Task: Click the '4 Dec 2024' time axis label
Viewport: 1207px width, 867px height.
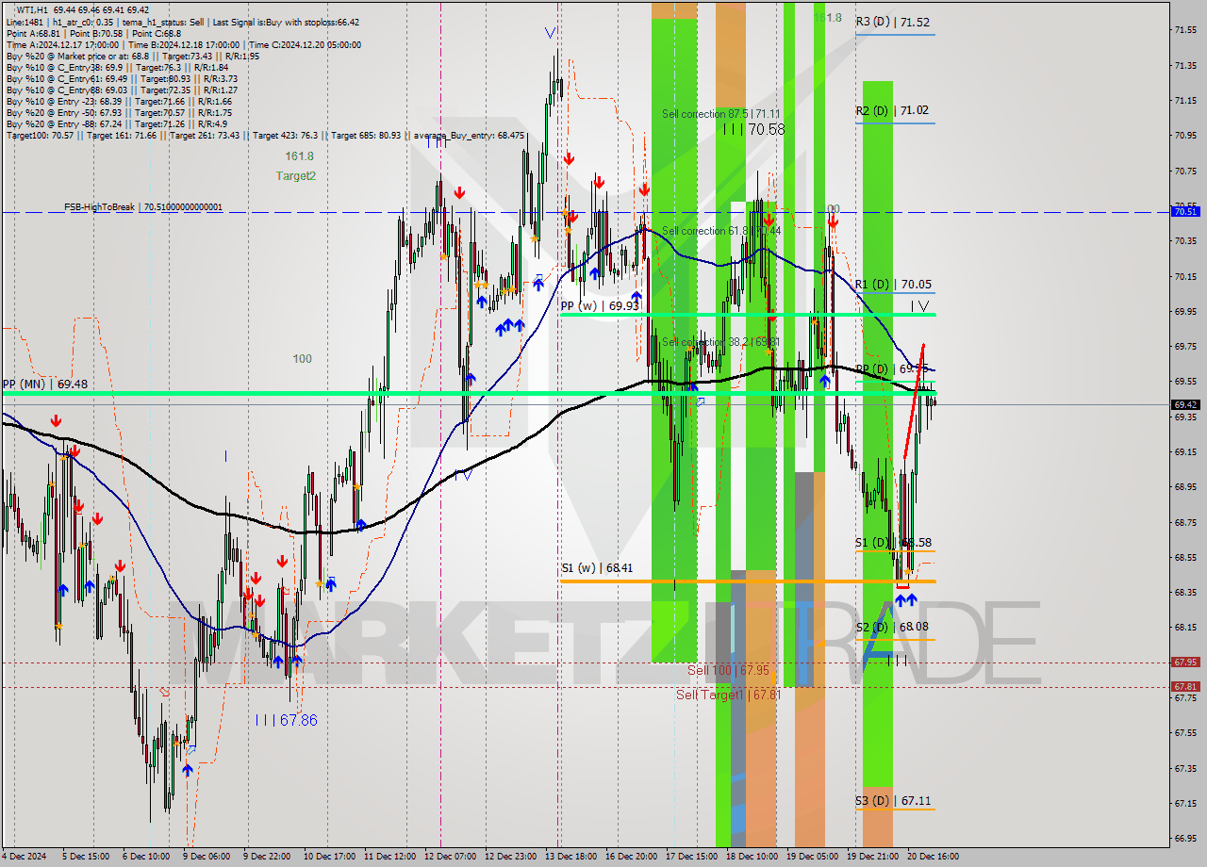Action: coord(25,857)
